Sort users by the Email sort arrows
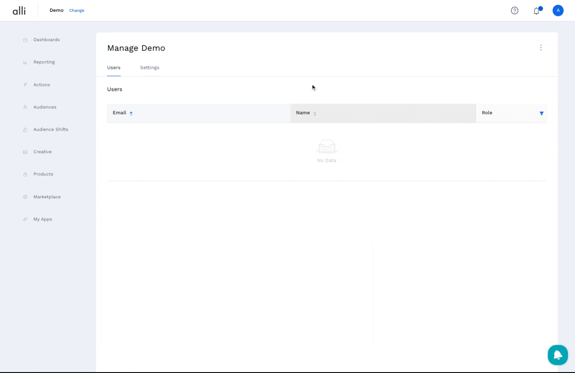 point(131,113)
